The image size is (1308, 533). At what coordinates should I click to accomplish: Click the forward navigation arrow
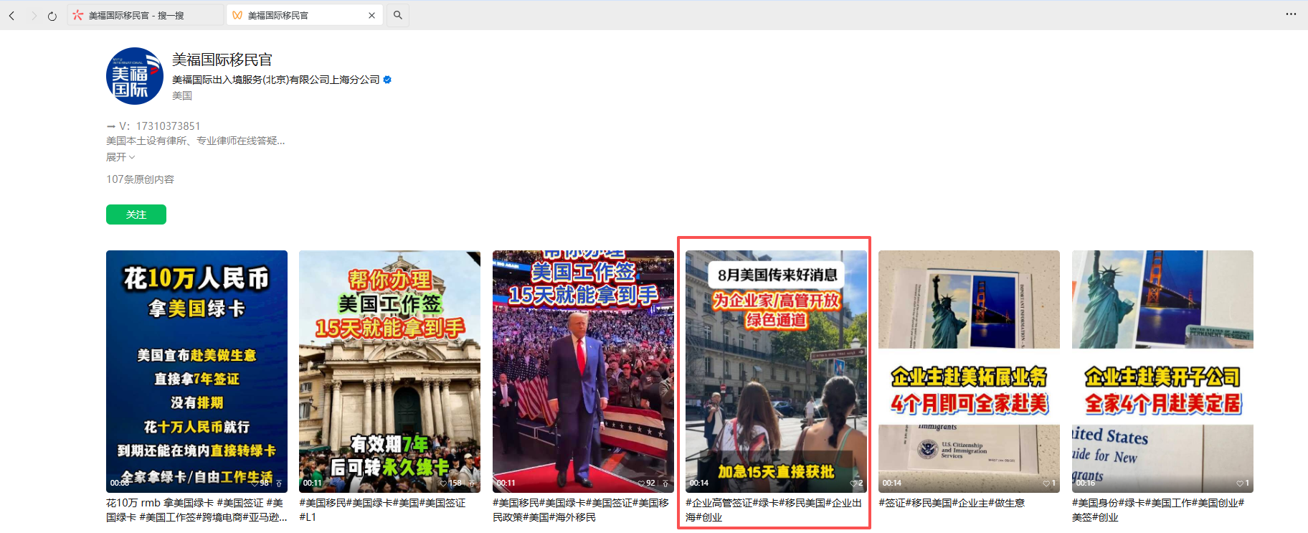click(33, 15)
